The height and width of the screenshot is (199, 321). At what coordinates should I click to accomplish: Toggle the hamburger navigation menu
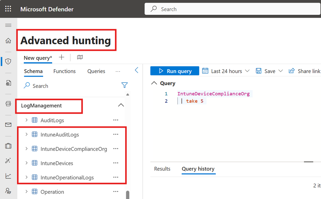[x=8, y=25]
